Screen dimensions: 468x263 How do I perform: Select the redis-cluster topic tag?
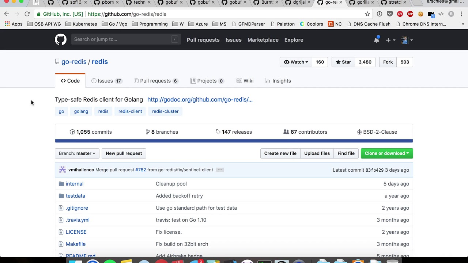[x=165, y=111]
